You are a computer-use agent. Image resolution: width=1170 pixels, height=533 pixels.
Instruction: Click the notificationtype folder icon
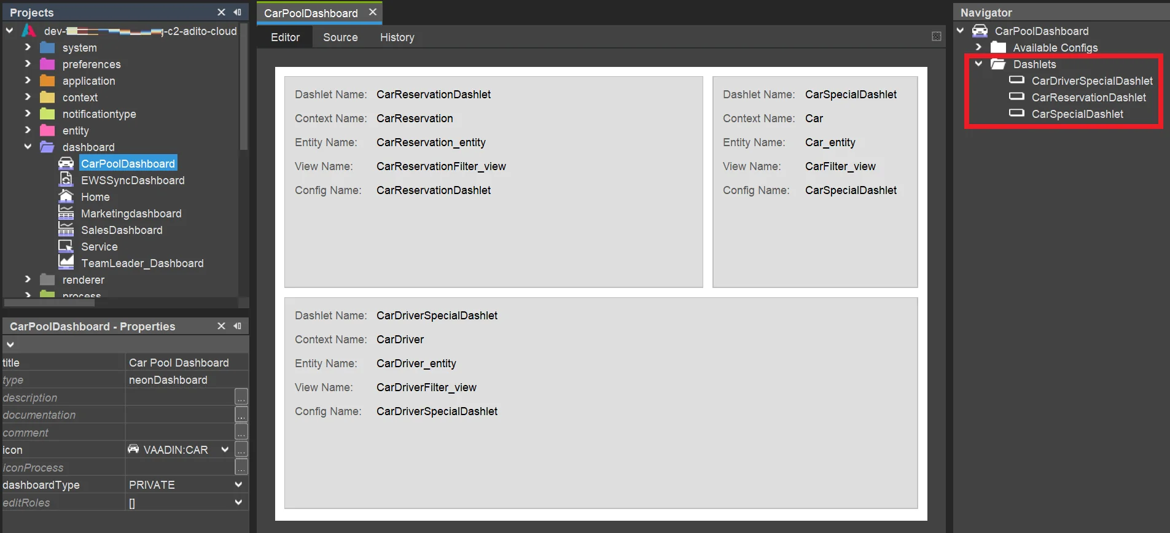(x=47, y=114)
